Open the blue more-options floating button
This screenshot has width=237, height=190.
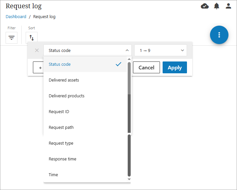pyautogui.click(x=219, y=35)
